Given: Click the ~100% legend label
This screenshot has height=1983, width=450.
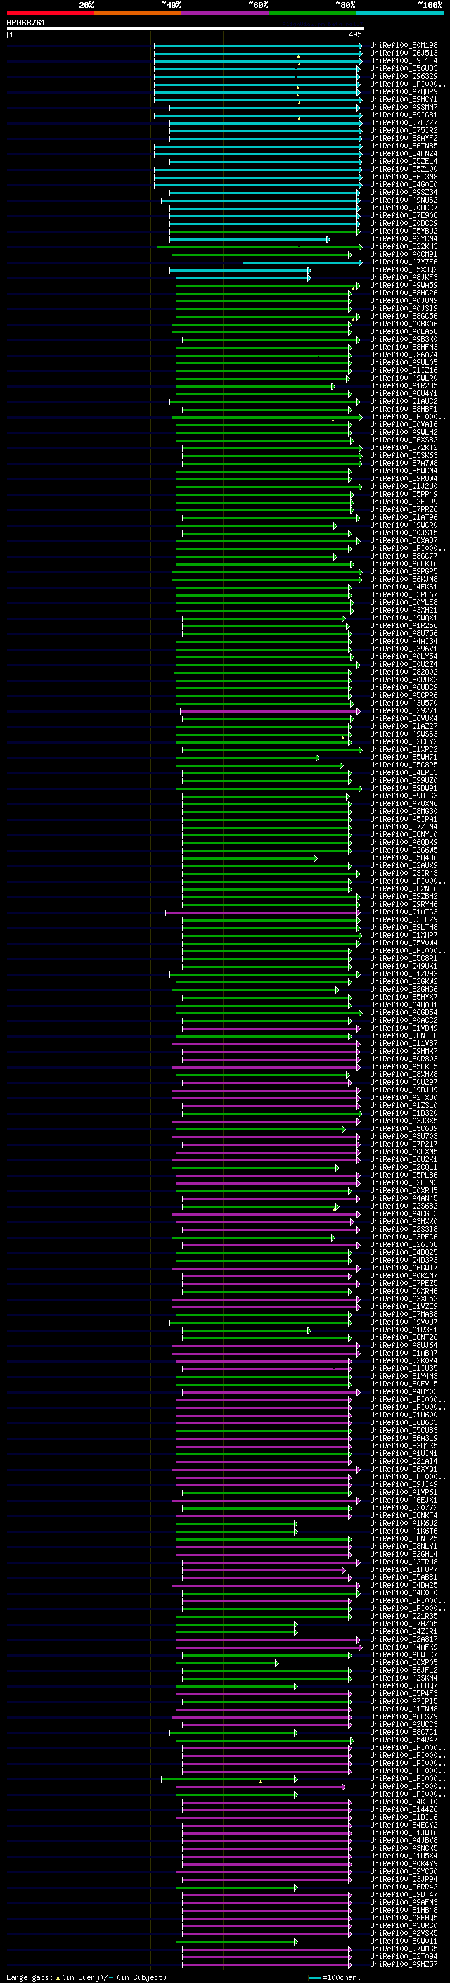Looking at the screenshot, I should point(432,5).
